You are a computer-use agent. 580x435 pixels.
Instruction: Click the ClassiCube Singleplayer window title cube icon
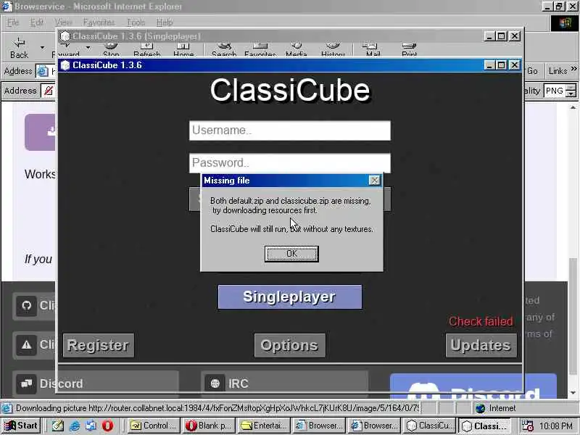tap(65, 36)
